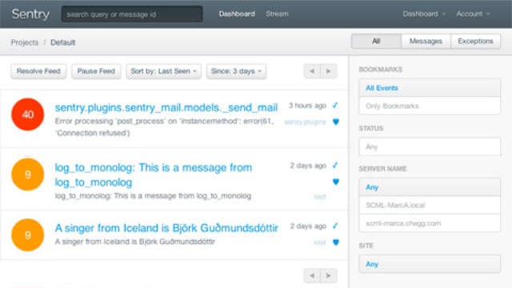Select Any under Site
Image resolution: width=512 pixels, height=288 pixels.
(430, 264)
